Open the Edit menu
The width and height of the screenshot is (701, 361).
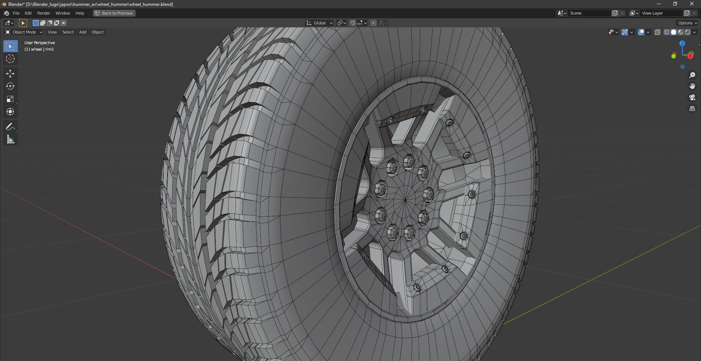tap(28, 13)
